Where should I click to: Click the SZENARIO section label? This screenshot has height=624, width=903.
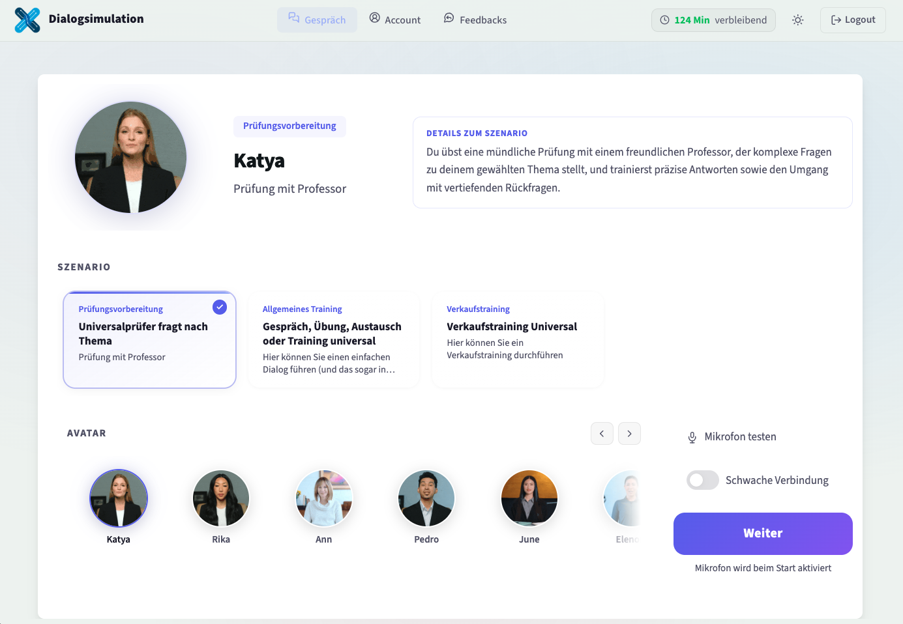click(84, 267)
